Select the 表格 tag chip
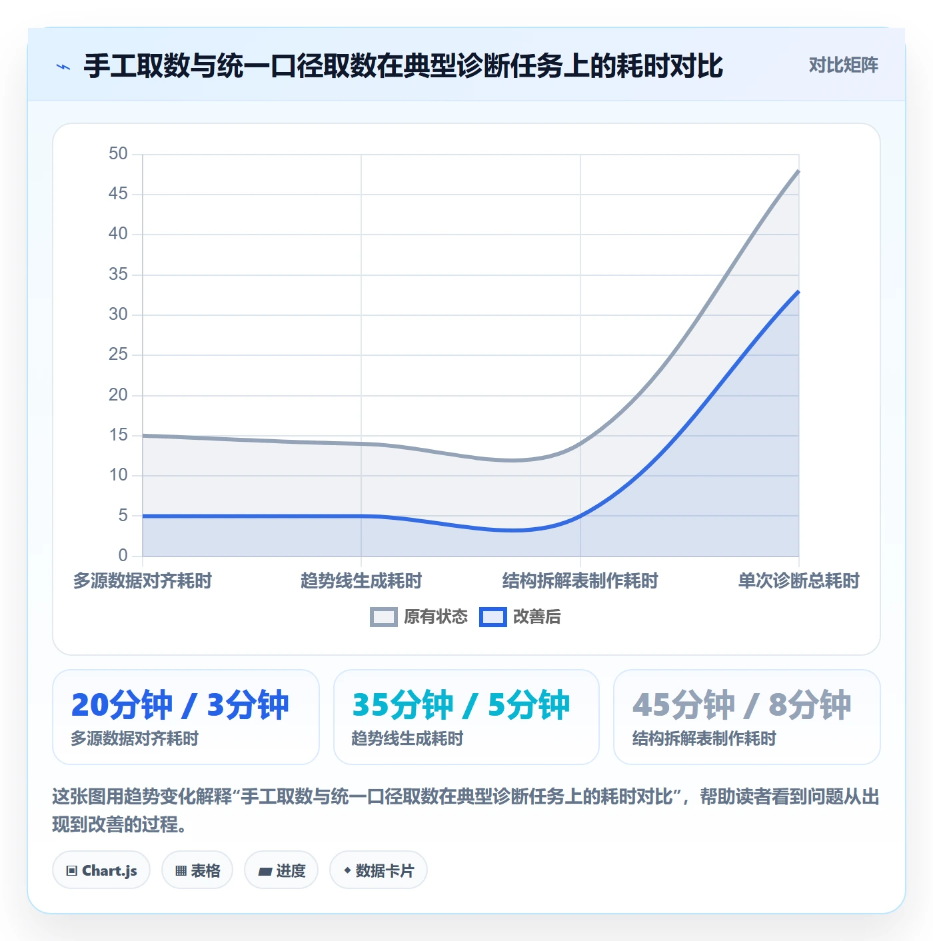The width and height of the screenshot is (933, 941). click(197, 870)
